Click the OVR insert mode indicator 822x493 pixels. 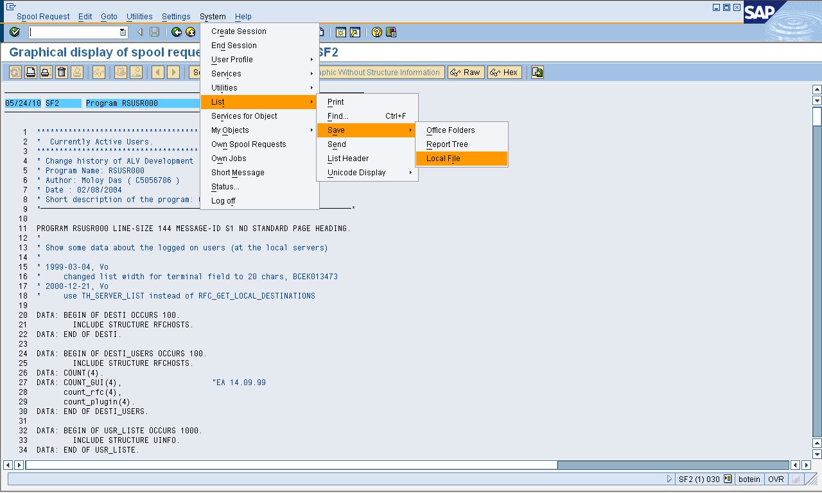pos(776,479)
